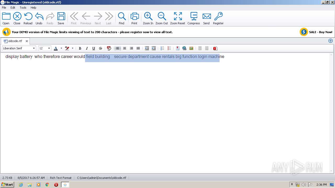The height and width of the screenshot is (188, 335).
Task: Apply the text highlight color
Action: (x=67, y=48)
